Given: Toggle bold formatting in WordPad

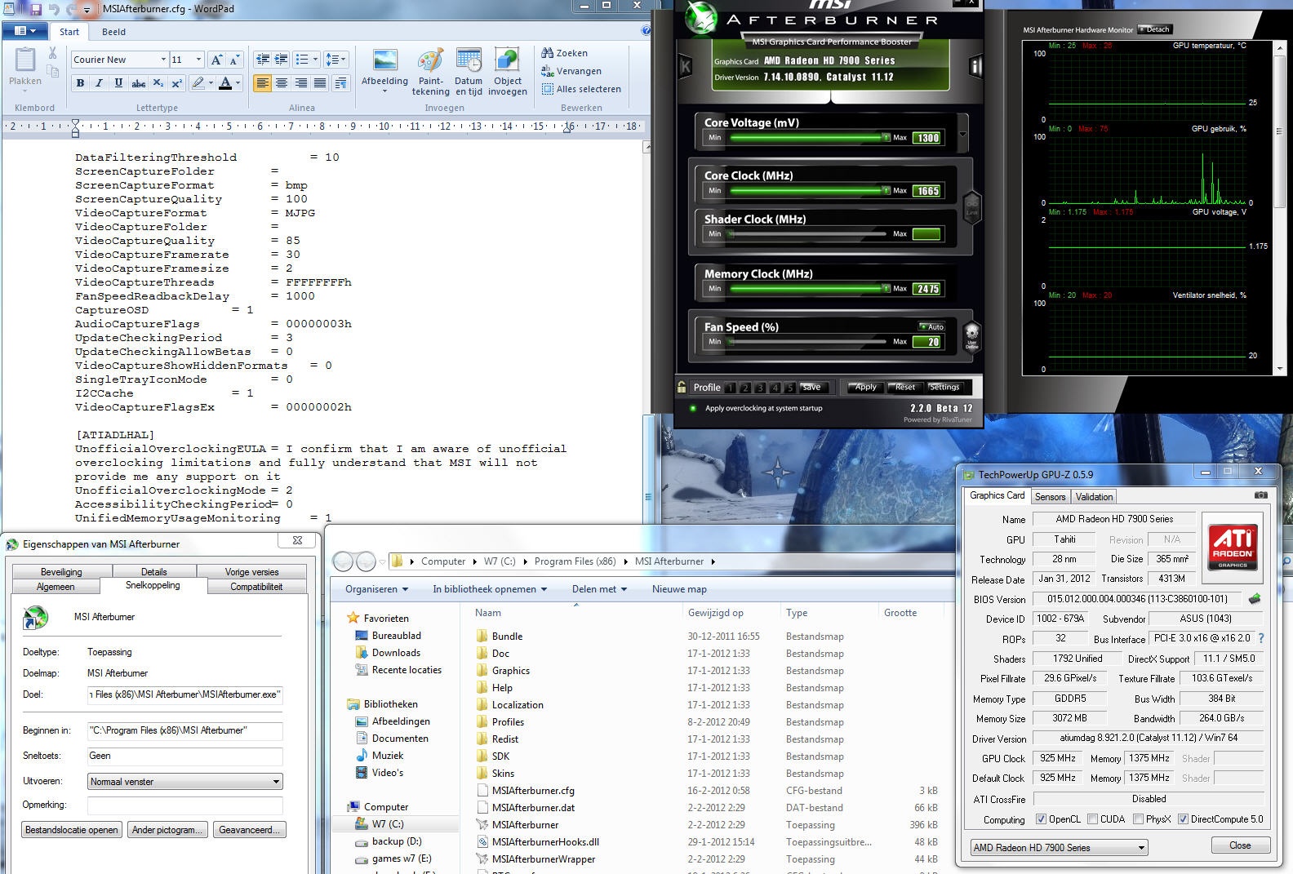Looking at the screenshot, I should click(80, 83).
